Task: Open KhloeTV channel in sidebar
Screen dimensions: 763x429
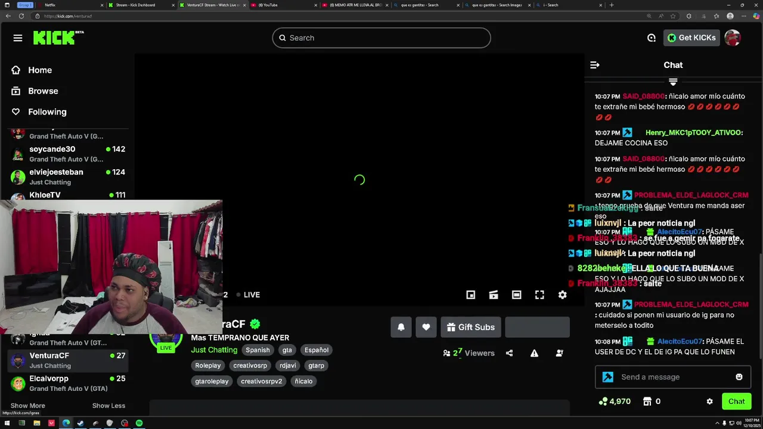Action: [x=67, y=195]
